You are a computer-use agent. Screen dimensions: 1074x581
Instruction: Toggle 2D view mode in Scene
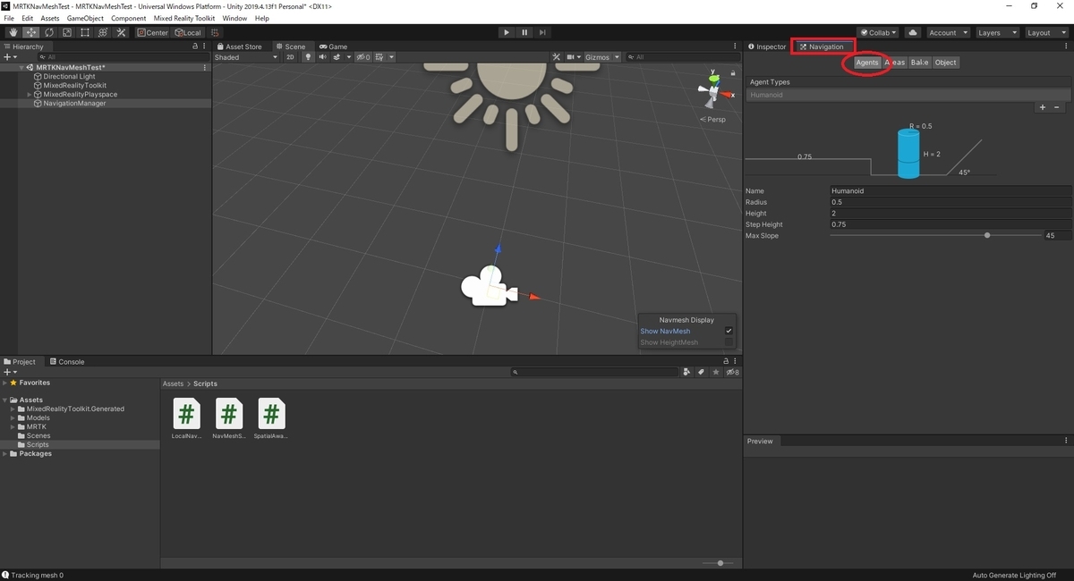click(290, 57)
